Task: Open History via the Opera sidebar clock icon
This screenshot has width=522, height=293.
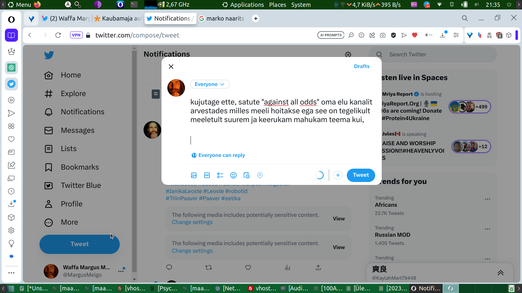Action: pyautogui.click(x=11, y=191)
